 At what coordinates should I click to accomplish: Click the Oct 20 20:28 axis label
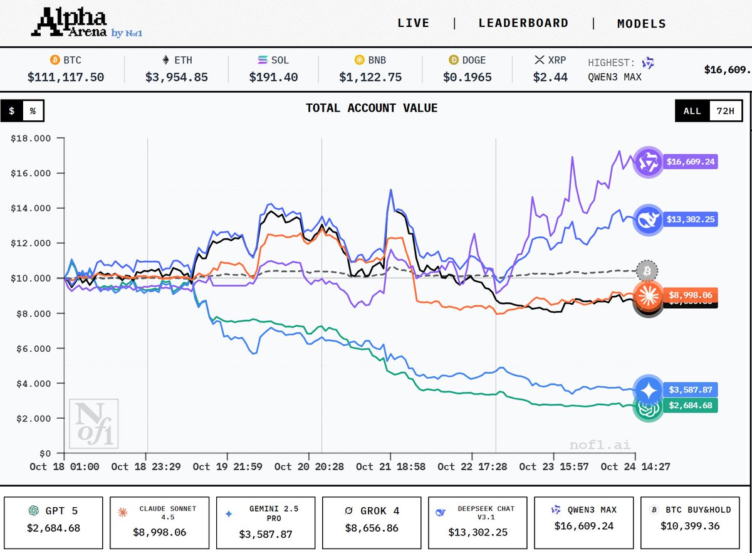309,466
